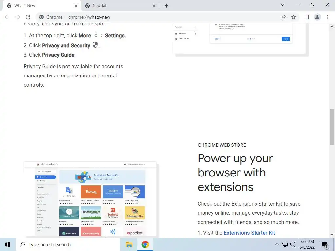Click the forward navigation arrow
Viewport: 335px width, 251px height.
tap(18, 17)
